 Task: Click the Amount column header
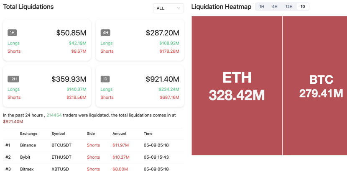tap(120, 134)
